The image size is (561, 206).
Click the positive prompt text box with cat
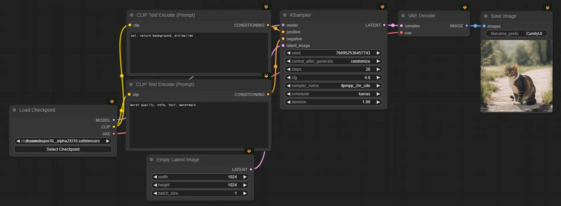click(x=199, y=53)
